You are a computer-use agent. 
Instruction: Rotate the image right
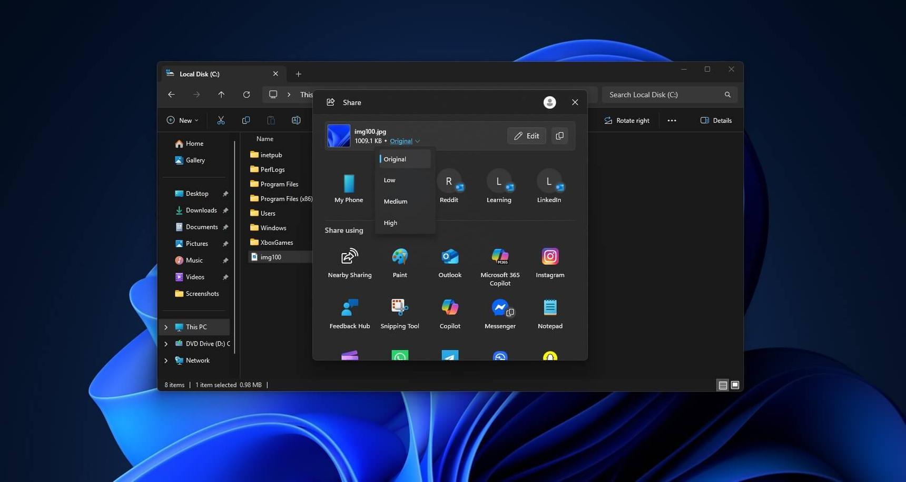tap(626, 120)
